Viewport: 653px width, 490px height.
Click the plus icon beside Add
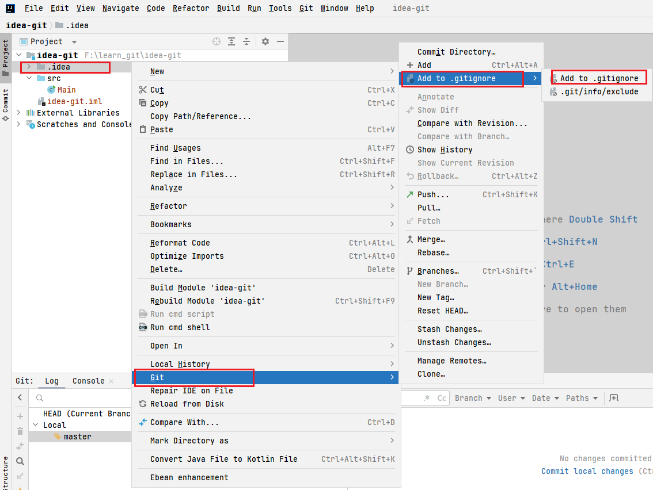(x=410, y=65)
